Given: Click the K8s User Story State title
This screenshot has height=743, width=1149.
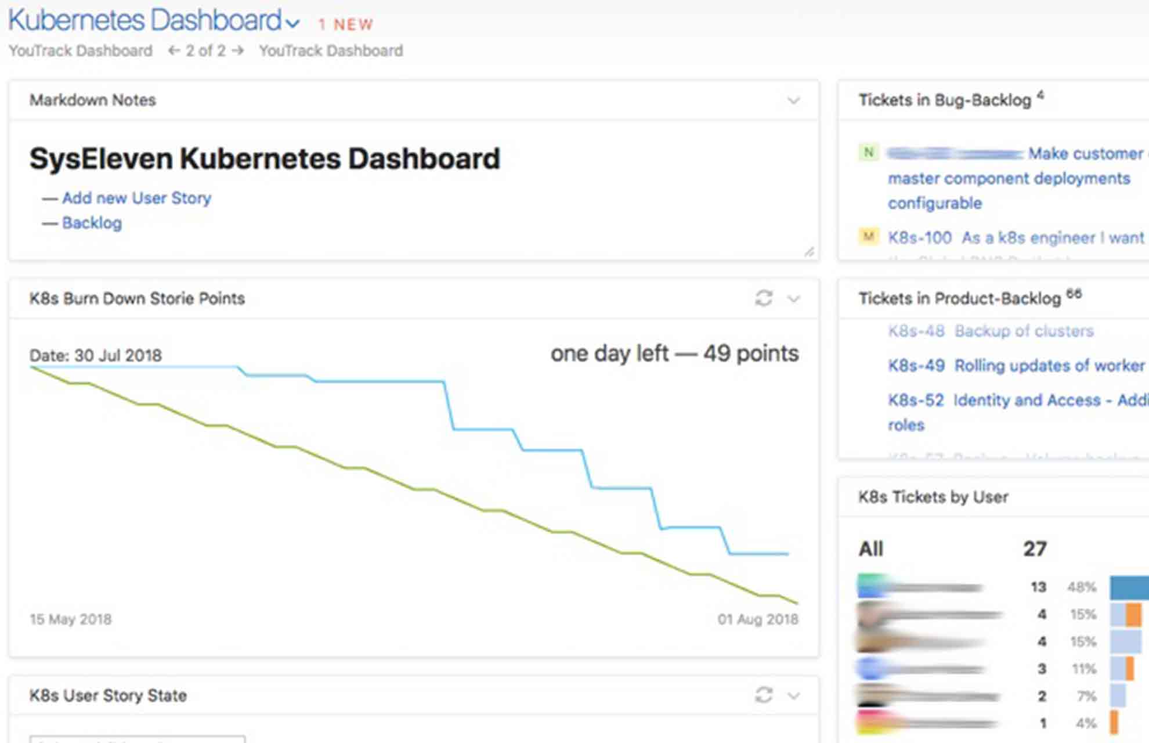Looking at the screenshot, I should click(108, 695).
